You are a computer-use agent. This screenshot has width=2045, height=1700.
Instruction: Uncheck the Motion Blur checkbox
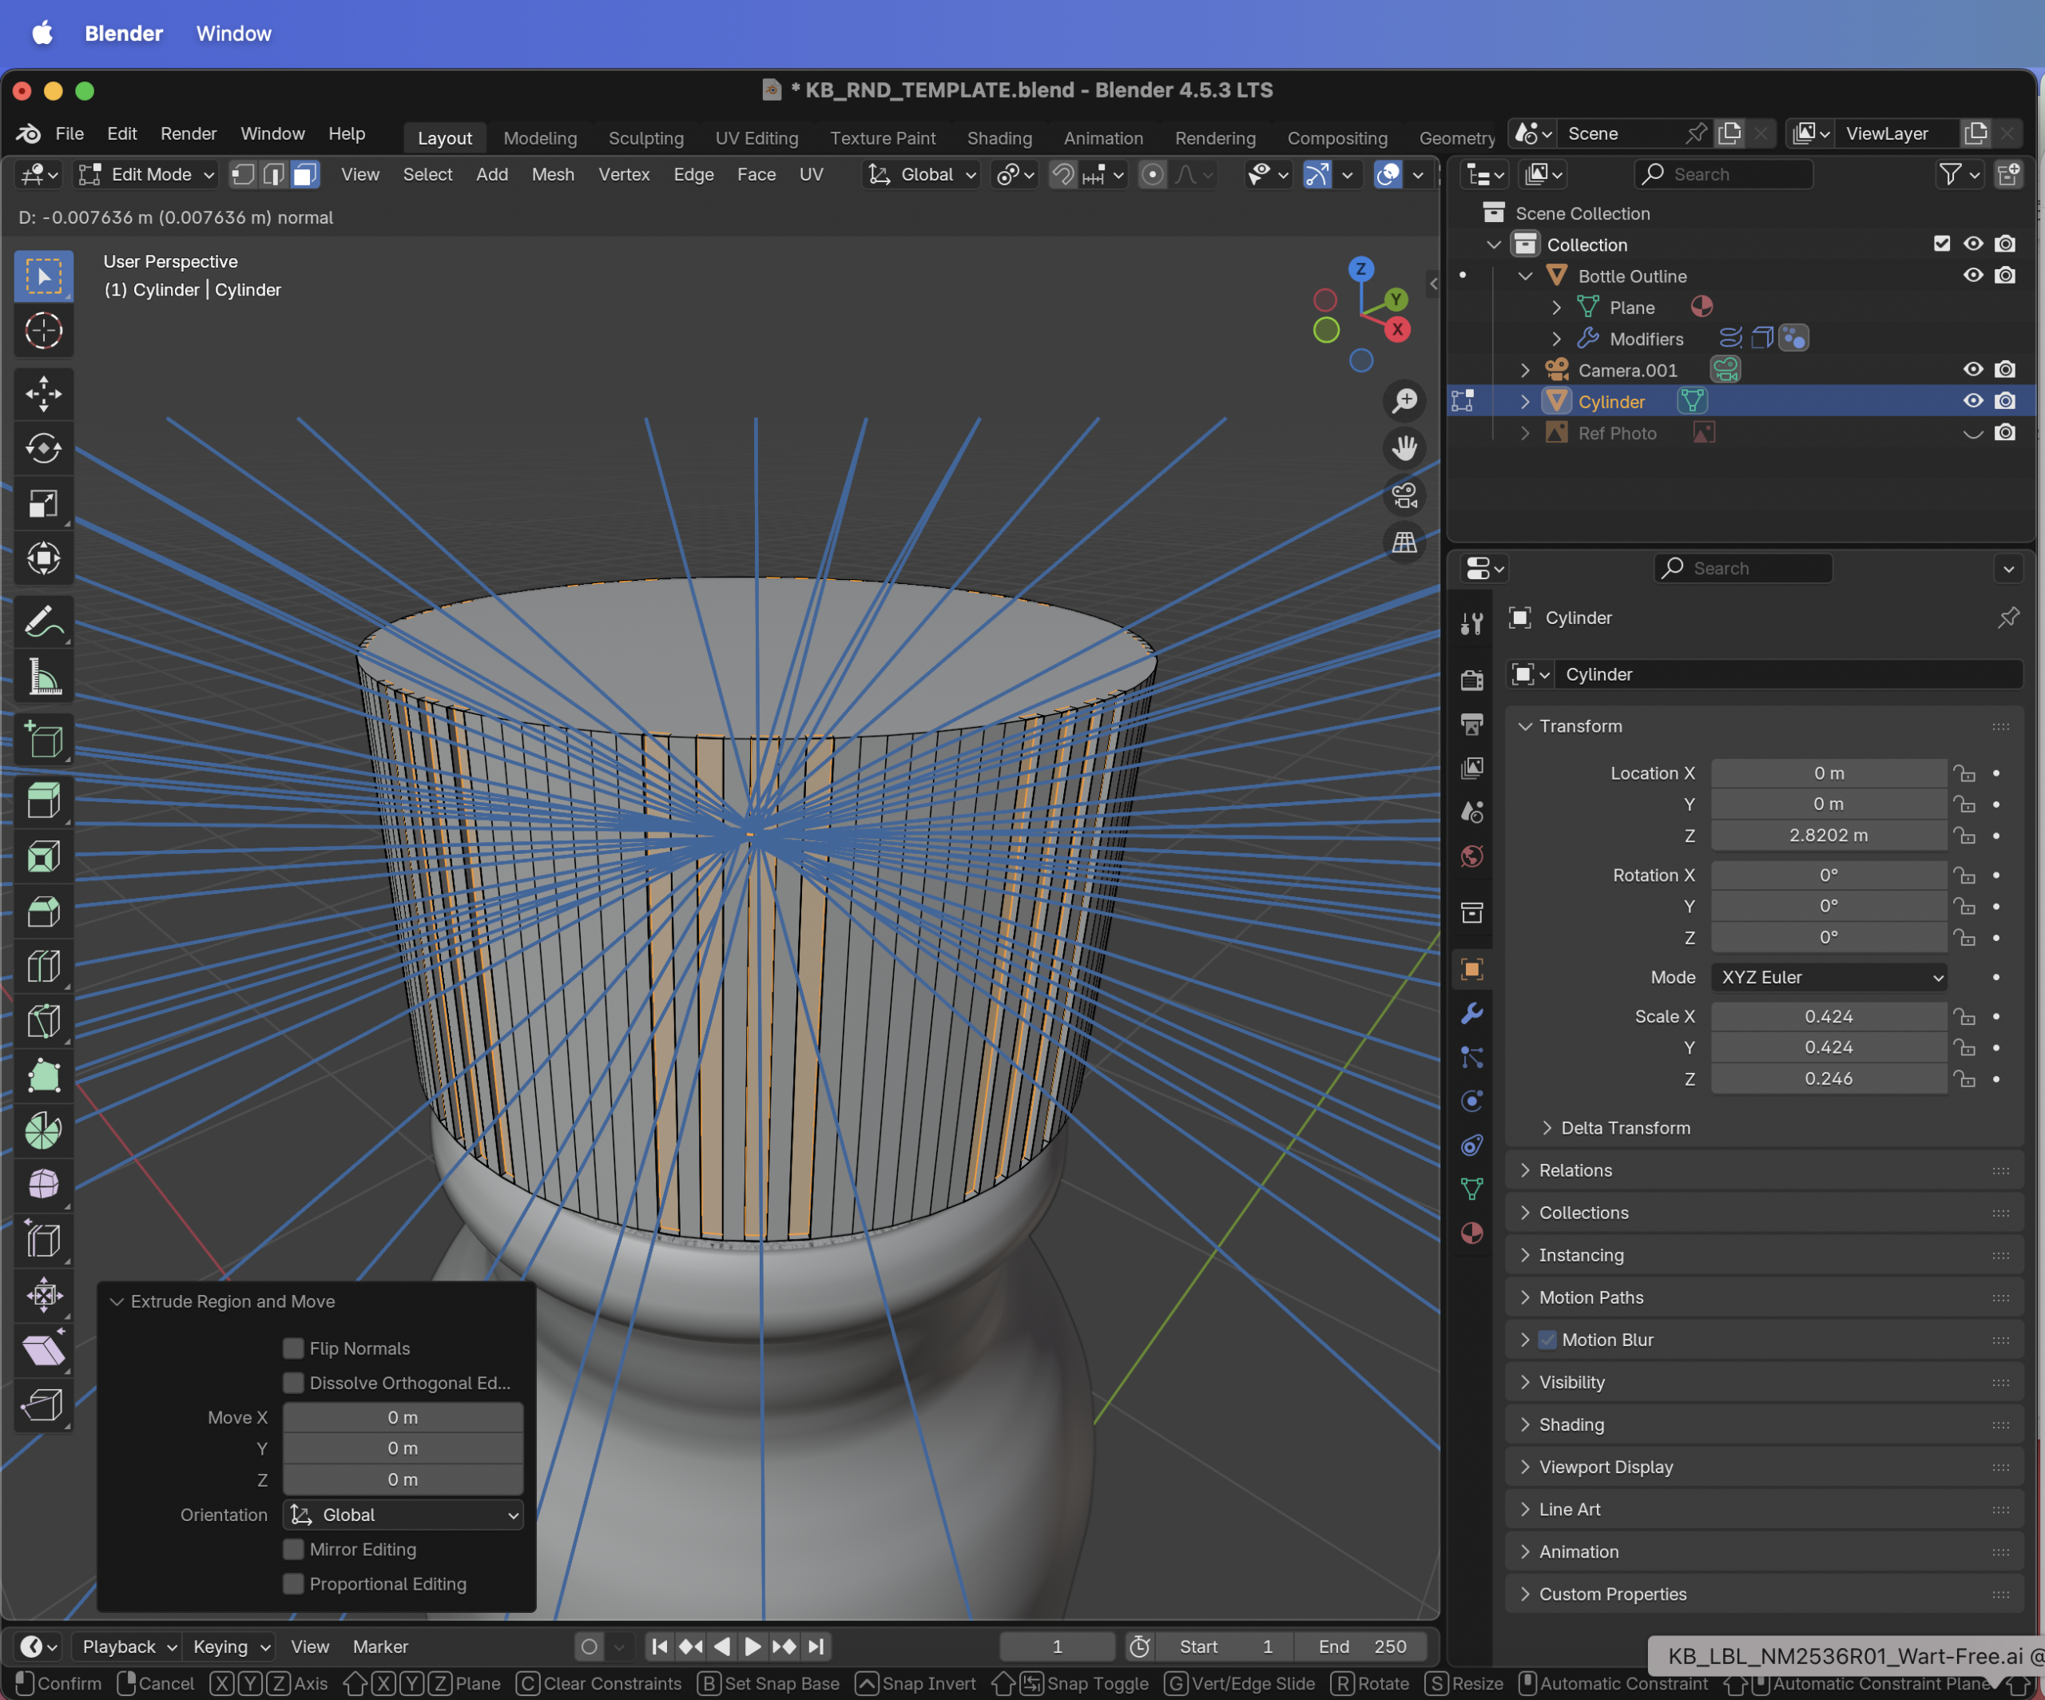(x=1547, y=1340)
